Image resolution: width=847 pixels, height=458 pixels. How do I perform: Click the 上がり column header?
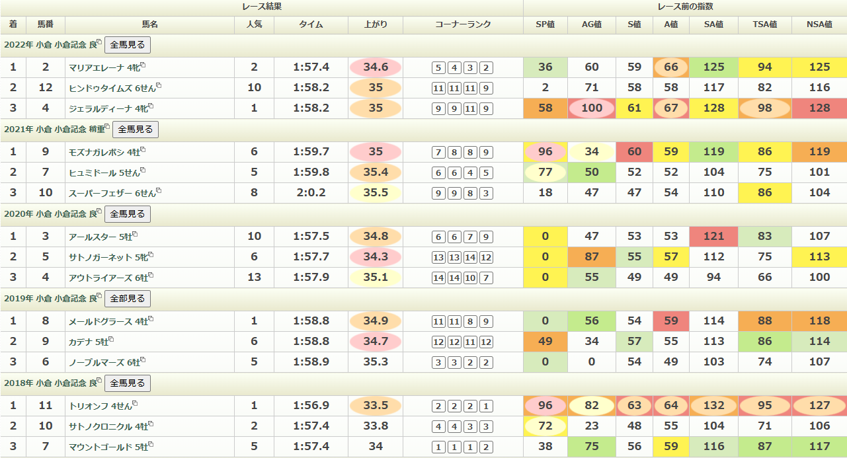[x=375, y=24]
